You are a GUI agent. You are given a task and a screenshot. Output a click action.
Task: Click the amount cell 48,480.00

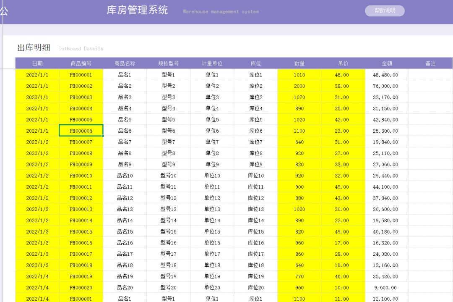click(x=385, y=75)
